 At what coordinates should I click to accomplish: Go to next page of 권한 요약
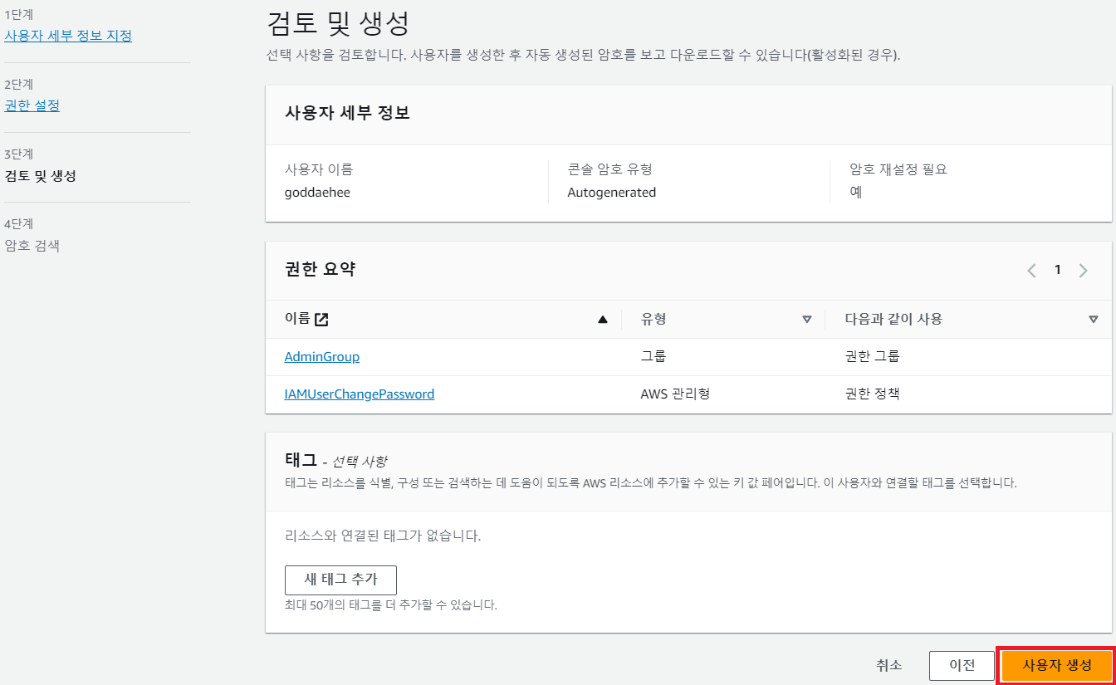click(1083, 270)
